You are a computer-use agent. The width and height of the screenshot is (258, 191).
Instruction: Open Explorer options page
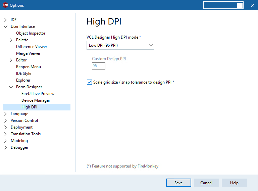[x=23, y=80]
